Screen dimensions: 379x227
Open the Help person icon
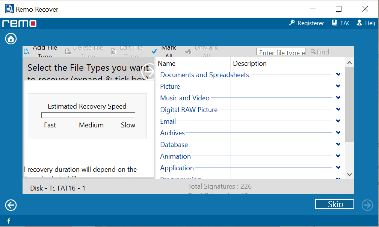tap(359, 23)
